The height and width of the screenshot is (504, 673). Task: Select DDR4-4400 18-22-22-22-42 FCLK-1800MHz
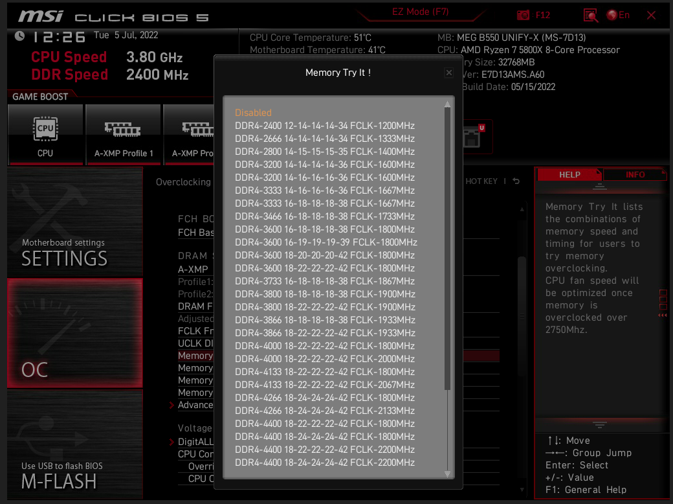pyautogui.click(x=325, y=423)
